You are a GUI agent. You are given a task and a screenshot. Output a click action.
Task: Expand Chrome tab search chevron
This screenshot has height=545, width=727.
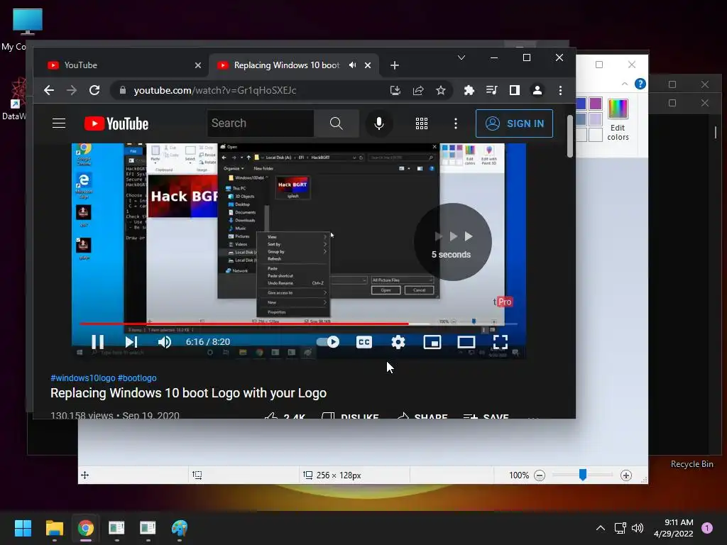pos(461,58)
